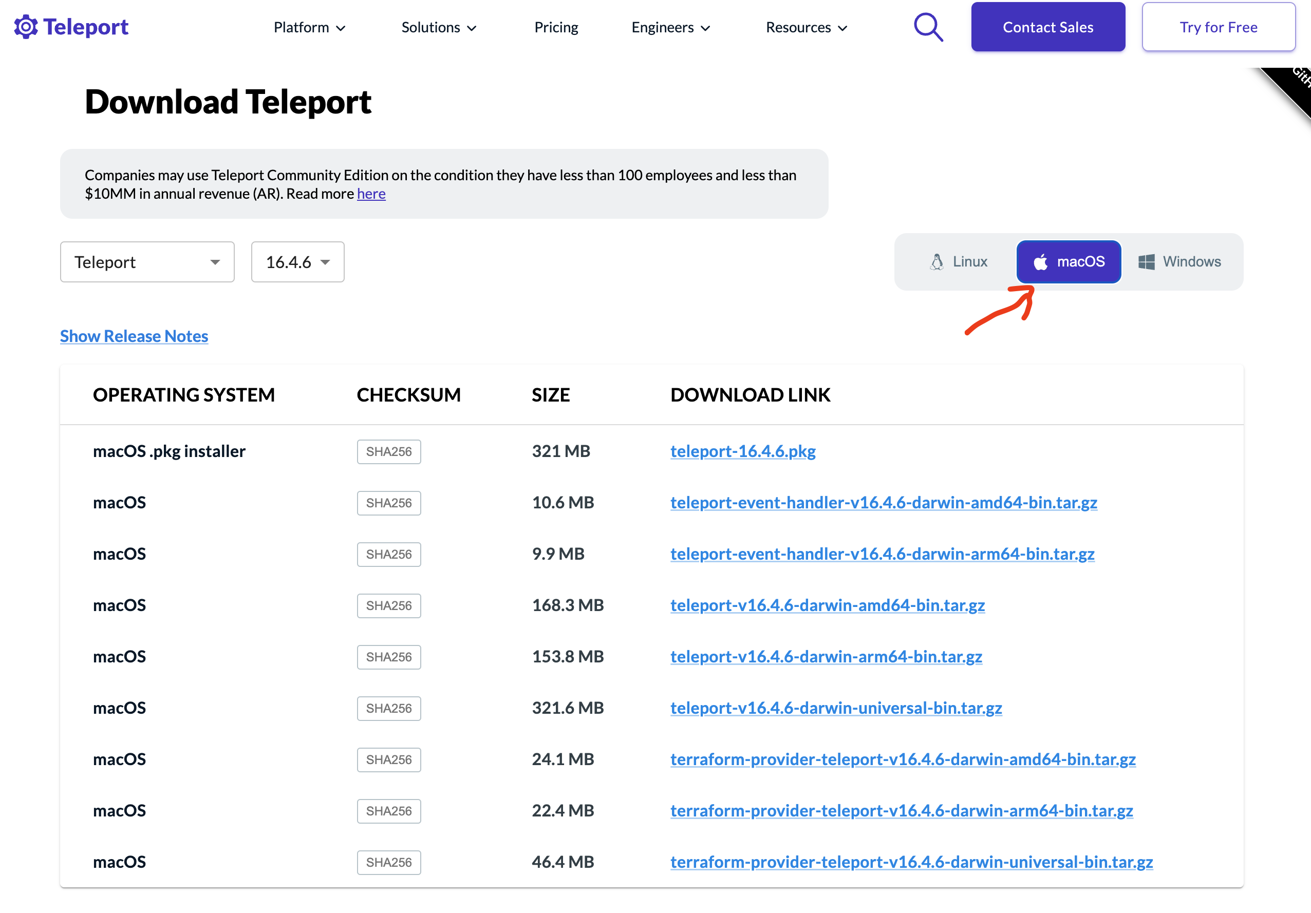This screenshot has width=1311, height=913.
Task: Open the Pricing page
Action: pyautogui.click(x=555, y=27)
